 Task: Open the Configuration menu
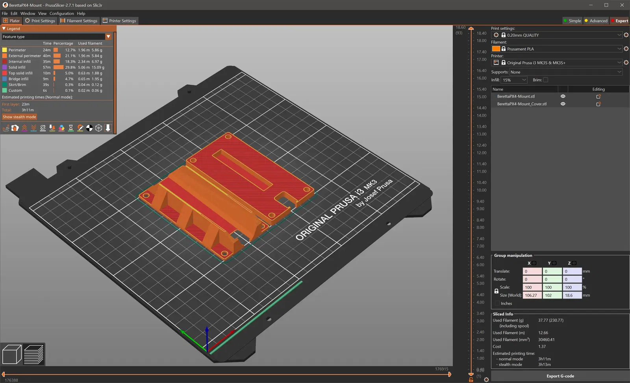pyautogui.click(x=61, y=13)
